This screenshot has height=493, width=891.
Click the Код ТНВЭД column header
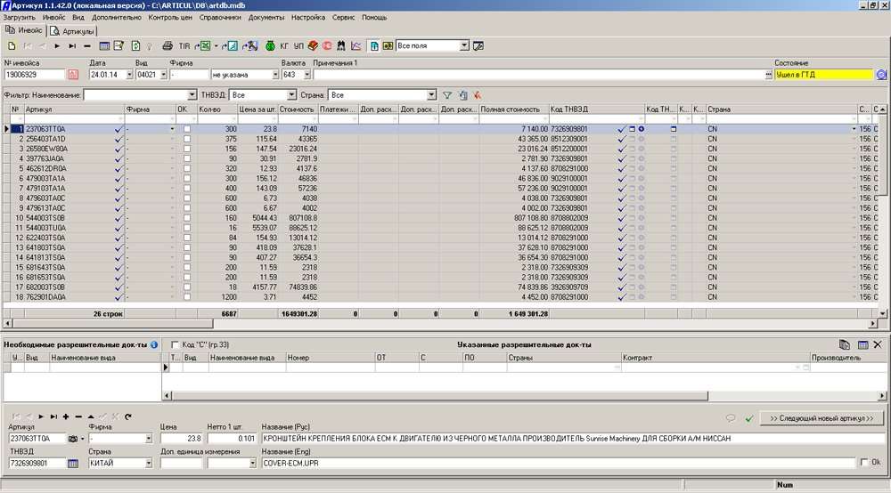coord(596,109)
